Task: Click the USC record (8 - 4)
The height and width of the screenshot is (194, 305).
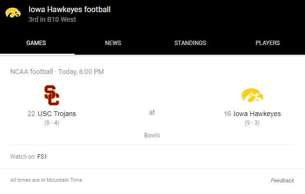Action: click(x=52, y=123)
